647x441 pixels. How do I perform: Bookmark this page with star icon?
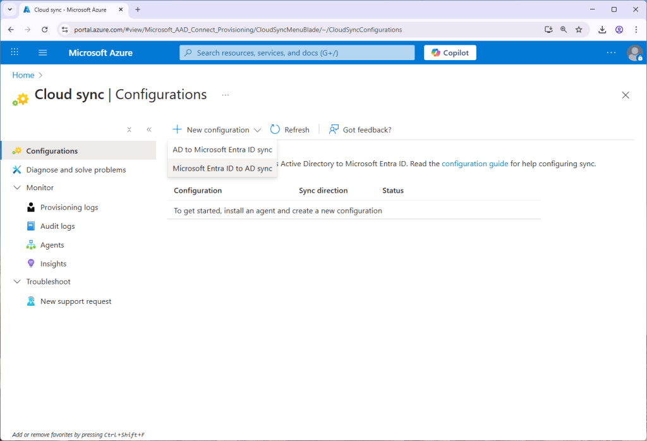tap(579, 30)
